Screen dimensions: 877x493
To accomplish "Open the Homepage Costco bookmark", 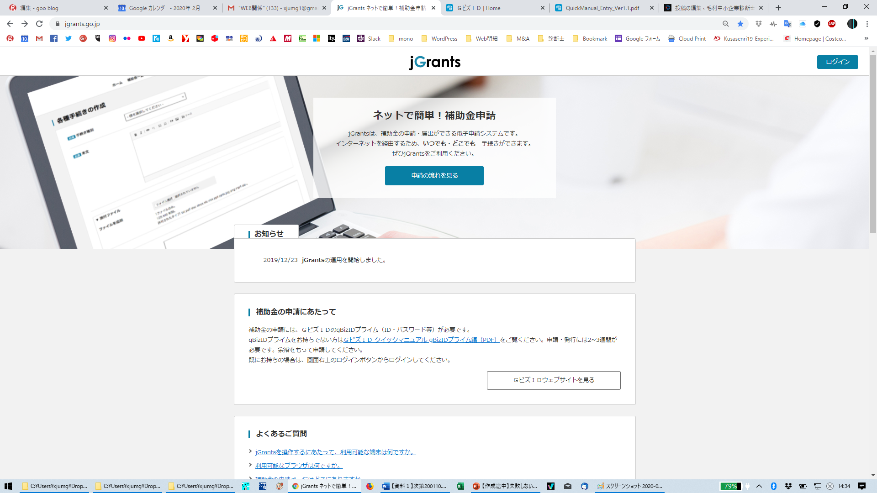I will 815,39.
